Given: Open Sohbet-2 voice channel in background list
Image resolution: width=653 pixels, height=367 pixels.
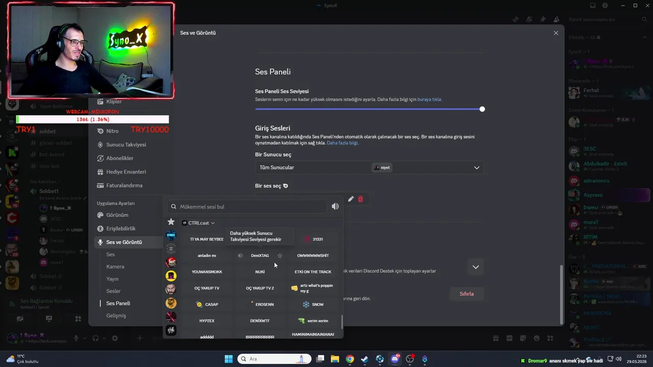Looking at the screenshot, I should [x=50, y=276].
